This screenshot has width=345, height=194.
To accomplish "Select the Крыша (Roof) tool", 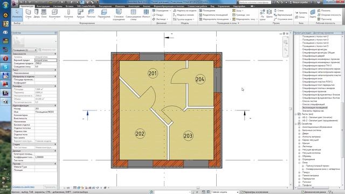I will coord(80,14).
